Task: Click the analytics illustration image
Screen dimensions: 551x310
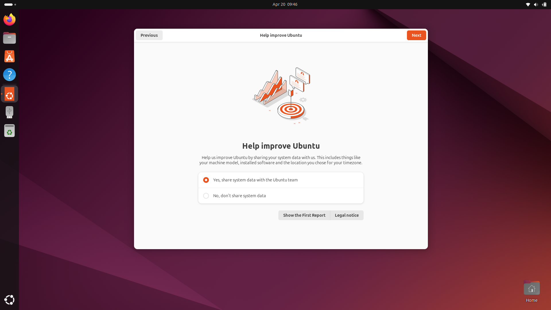Action: 281,96
